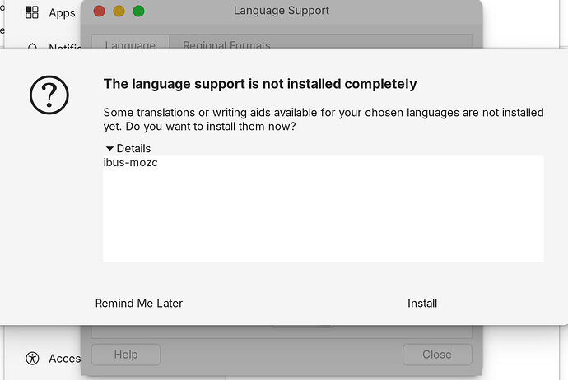
Task: Switch to the Regional Formats tab
Action: pyautogui.click(x=226, y=45)
